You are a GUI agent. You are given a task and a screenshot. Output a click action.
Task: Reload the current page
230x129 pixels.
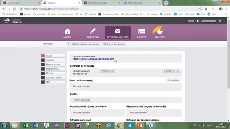(x=14, y=9)
